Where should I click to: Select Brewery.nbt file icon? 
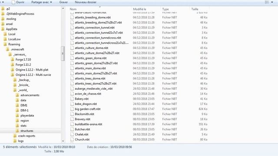coord(72,119)
